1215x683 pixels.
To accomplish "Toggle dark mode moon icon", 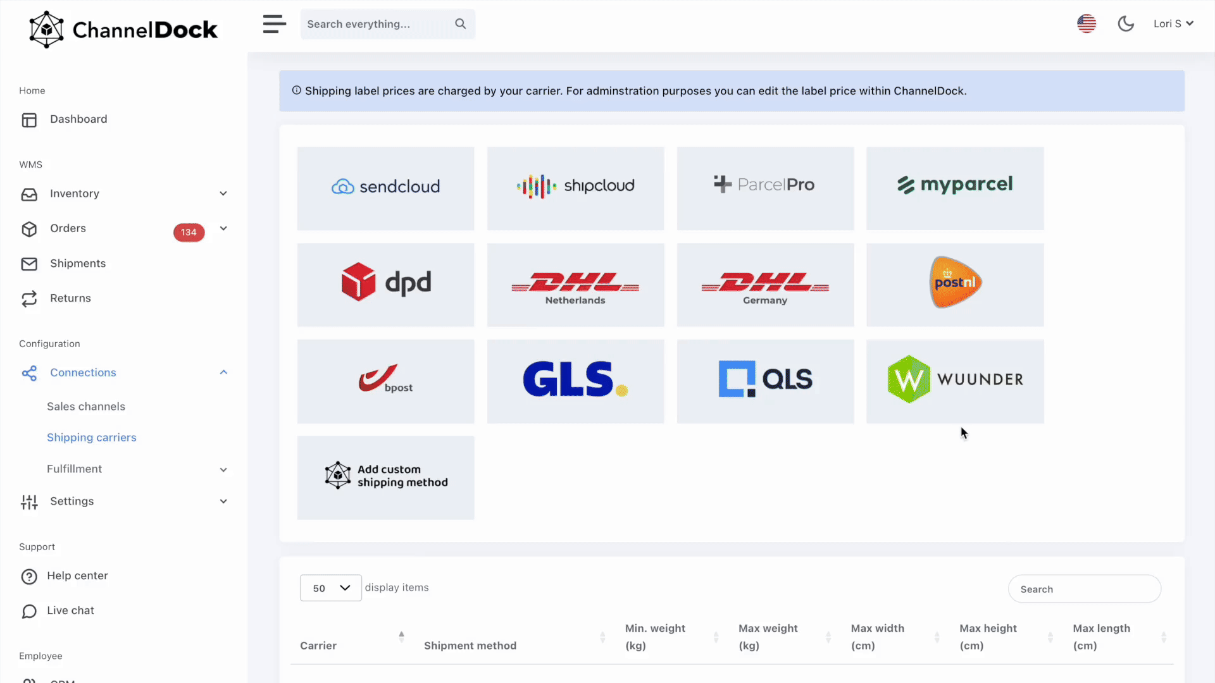I will [1126, 23].
